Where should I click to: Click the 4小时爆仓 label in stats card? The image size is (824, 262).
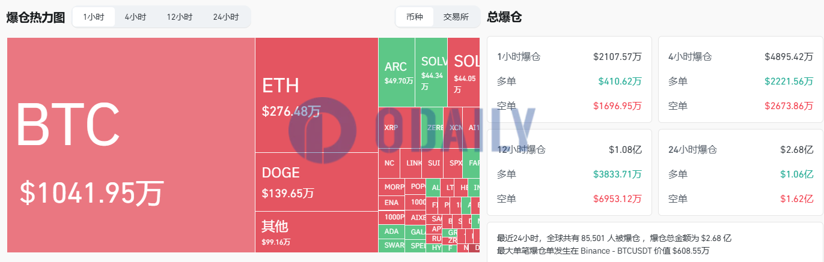point(690,57)
